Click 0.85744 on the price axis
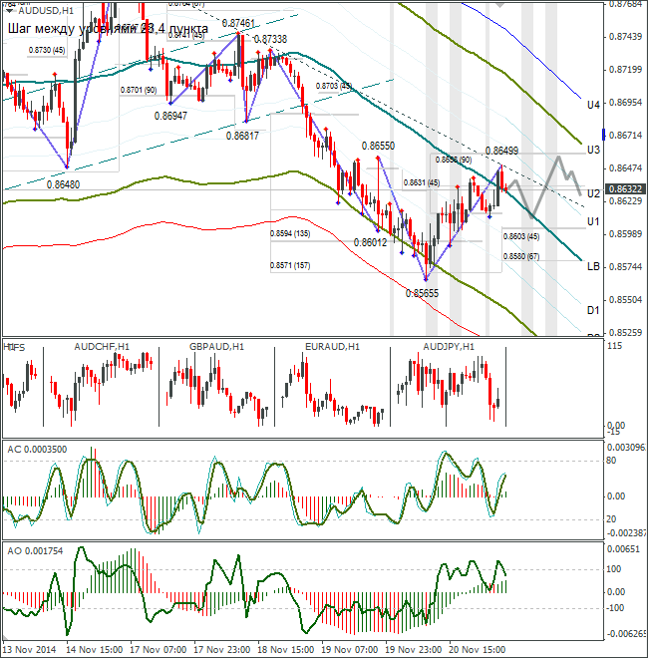The height and width of the screenshot is (658, 648). pyautogui.click(x=625, y=267)
